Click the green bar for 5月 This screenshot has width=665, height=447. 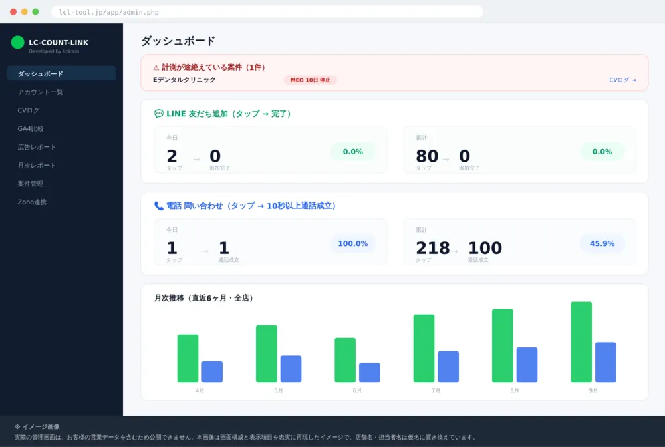(x=267, y=354)
